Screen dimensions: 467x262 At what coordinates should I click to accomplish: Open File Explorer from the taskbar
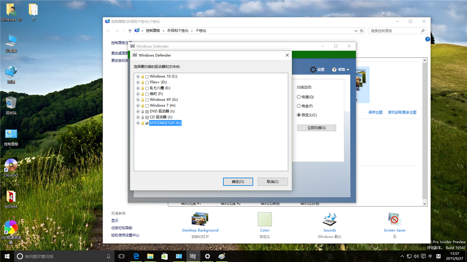[x=150, y=256]
